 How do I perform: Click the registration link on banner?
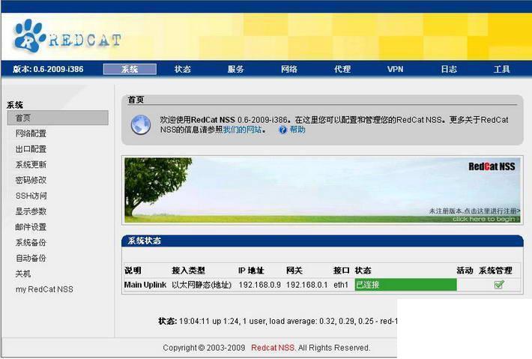(474, 211)
